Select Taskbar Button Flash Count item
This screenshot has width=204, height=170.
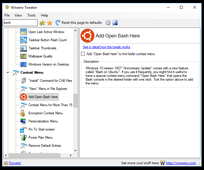click(x=47, y=40)
